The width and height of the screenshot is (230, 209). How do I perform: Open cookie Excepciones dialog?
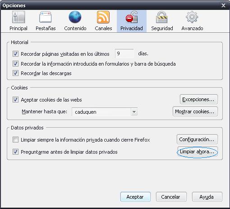coord(199,99)
